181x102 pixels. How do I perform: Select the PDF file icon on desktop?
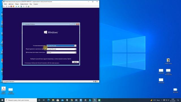click(4, 90)
